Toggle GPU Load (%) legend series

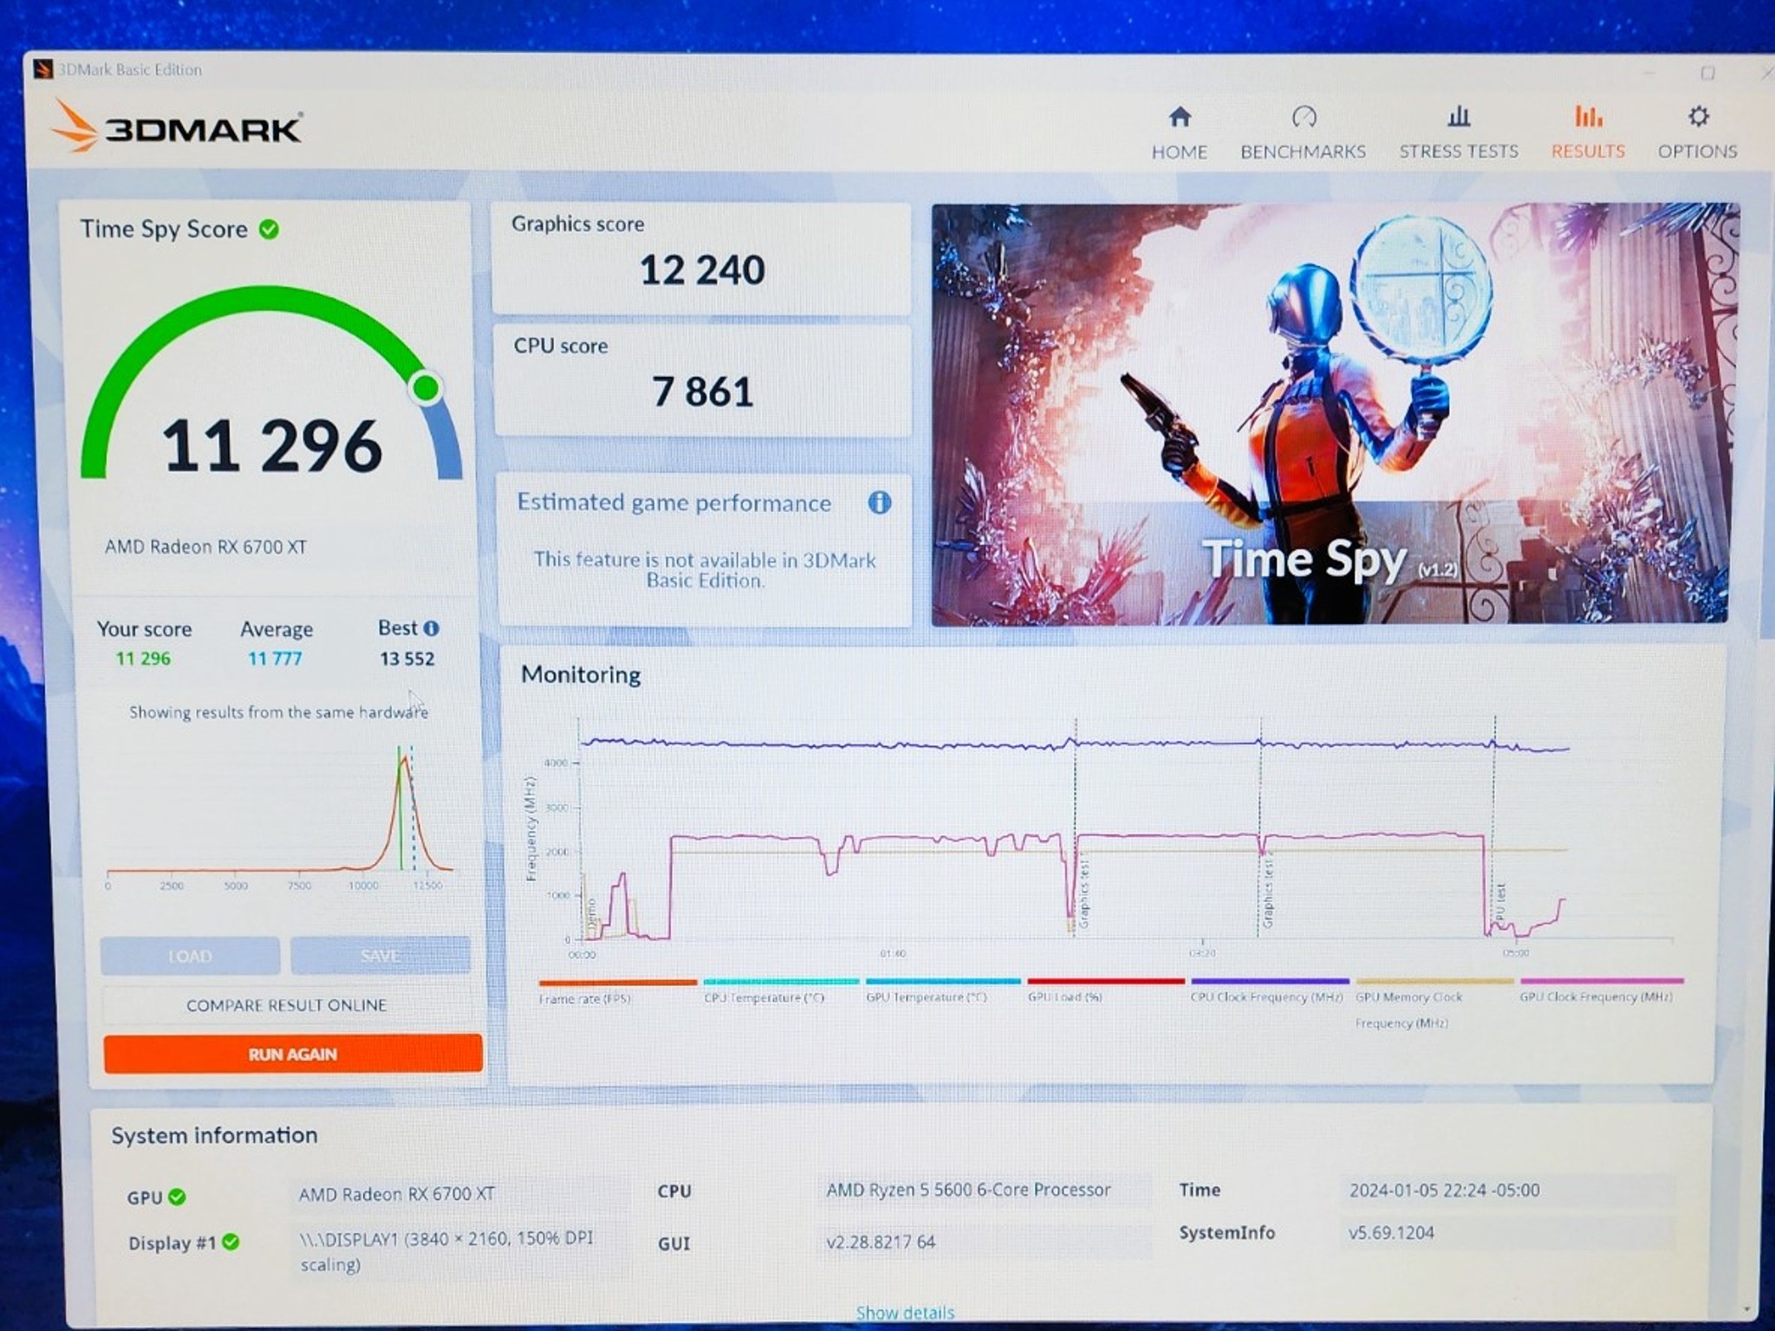point(1105,989)
